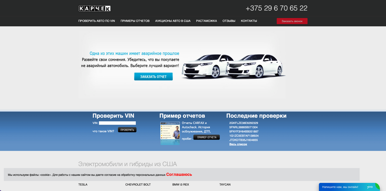Open the 'Весь список' link
The width and height of the screenshot is (386, 191).
(238, 144)
